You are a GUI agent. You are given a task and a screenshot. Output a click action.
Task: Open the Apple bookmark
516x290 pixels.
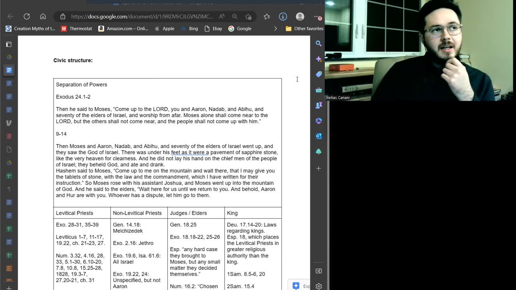coord(164,29)
